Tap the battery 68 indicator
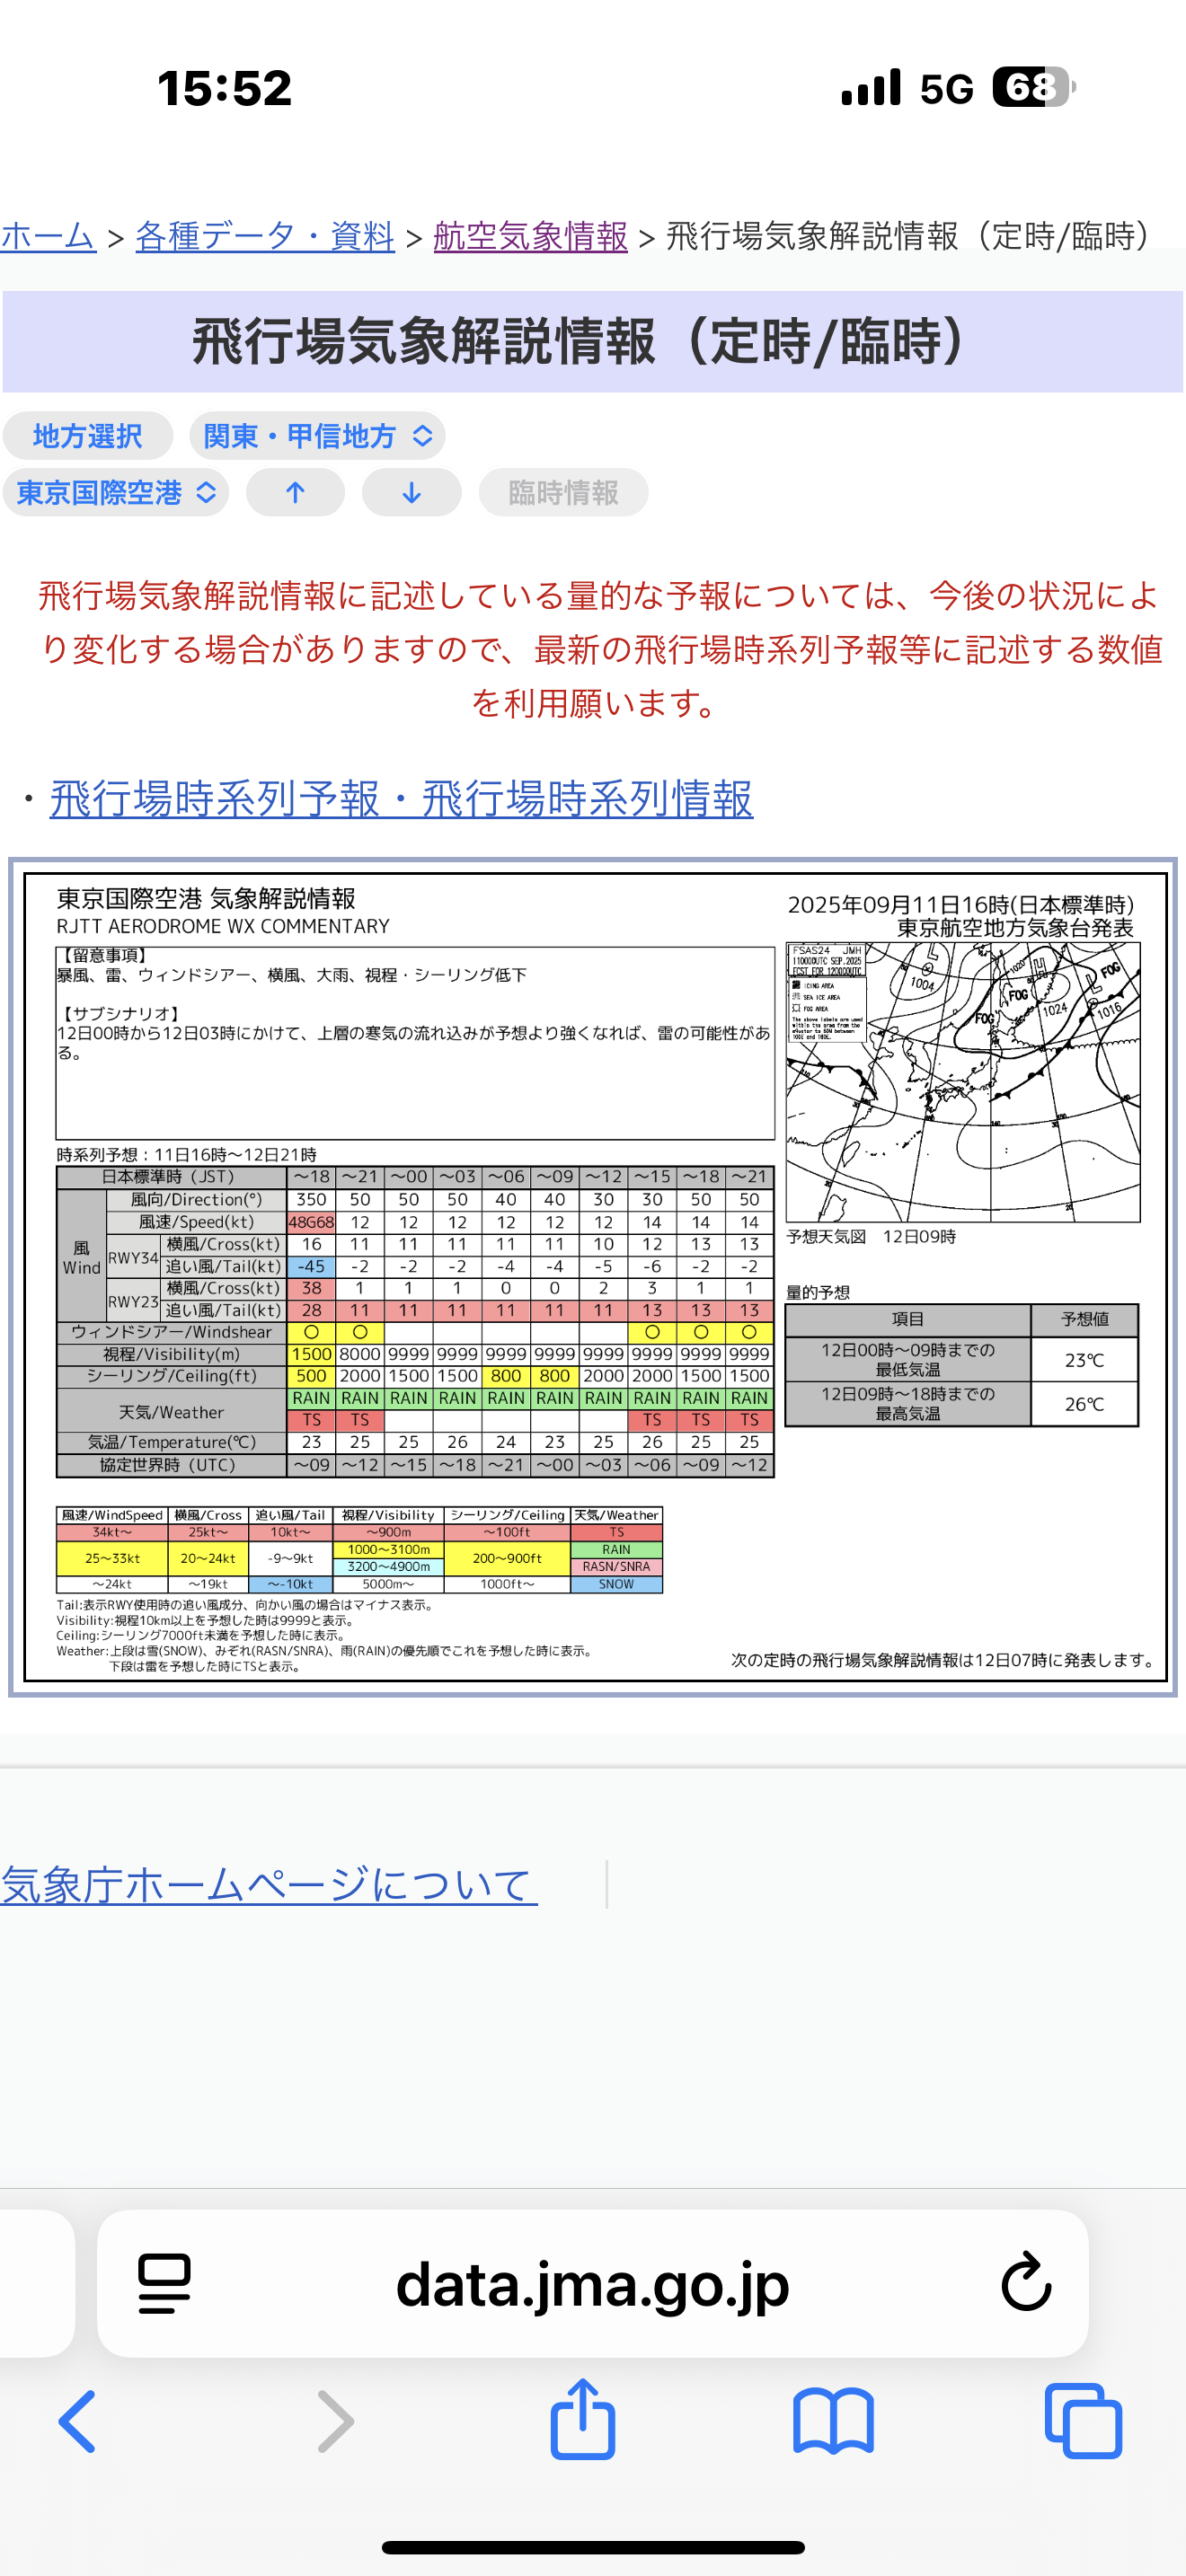This screenshot has height=2576, width=1186. 1034,87
